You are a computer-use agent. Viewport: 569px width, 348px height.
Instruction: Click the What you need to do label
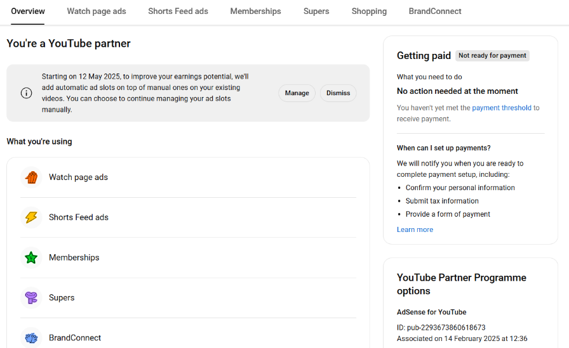[429, 77]
